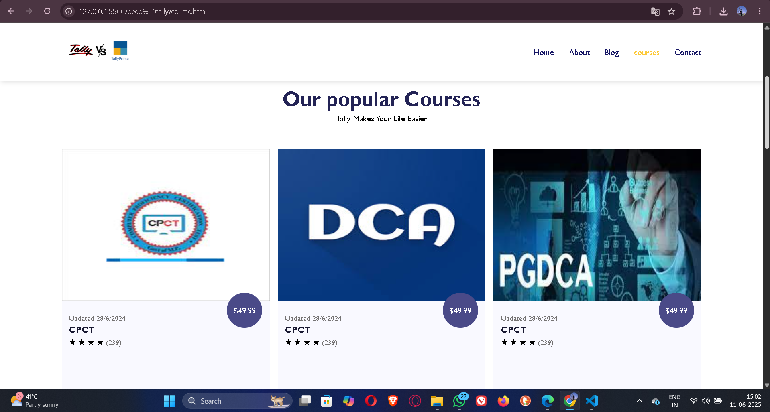Open Brave browser from the taskbar
The height and width of the screenshot is (412, 770).
pos(393,401)
